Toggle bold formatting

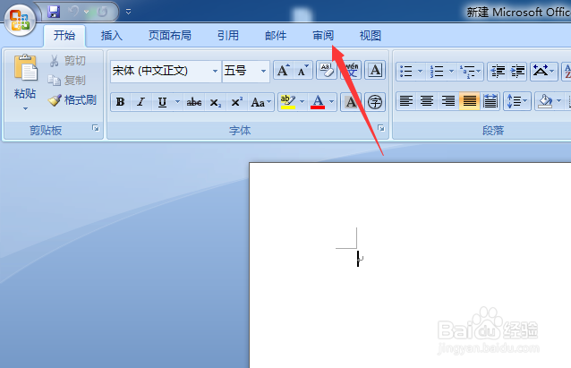[x=121, y=102]
